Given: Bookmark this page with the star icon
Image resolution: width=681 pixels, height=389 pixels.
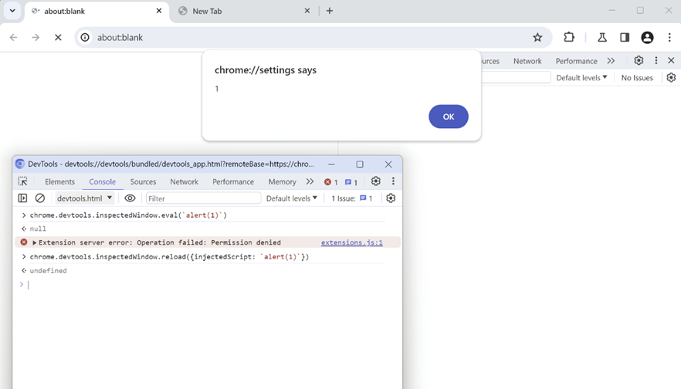Looking at the screenshot, I should (537, 37).
